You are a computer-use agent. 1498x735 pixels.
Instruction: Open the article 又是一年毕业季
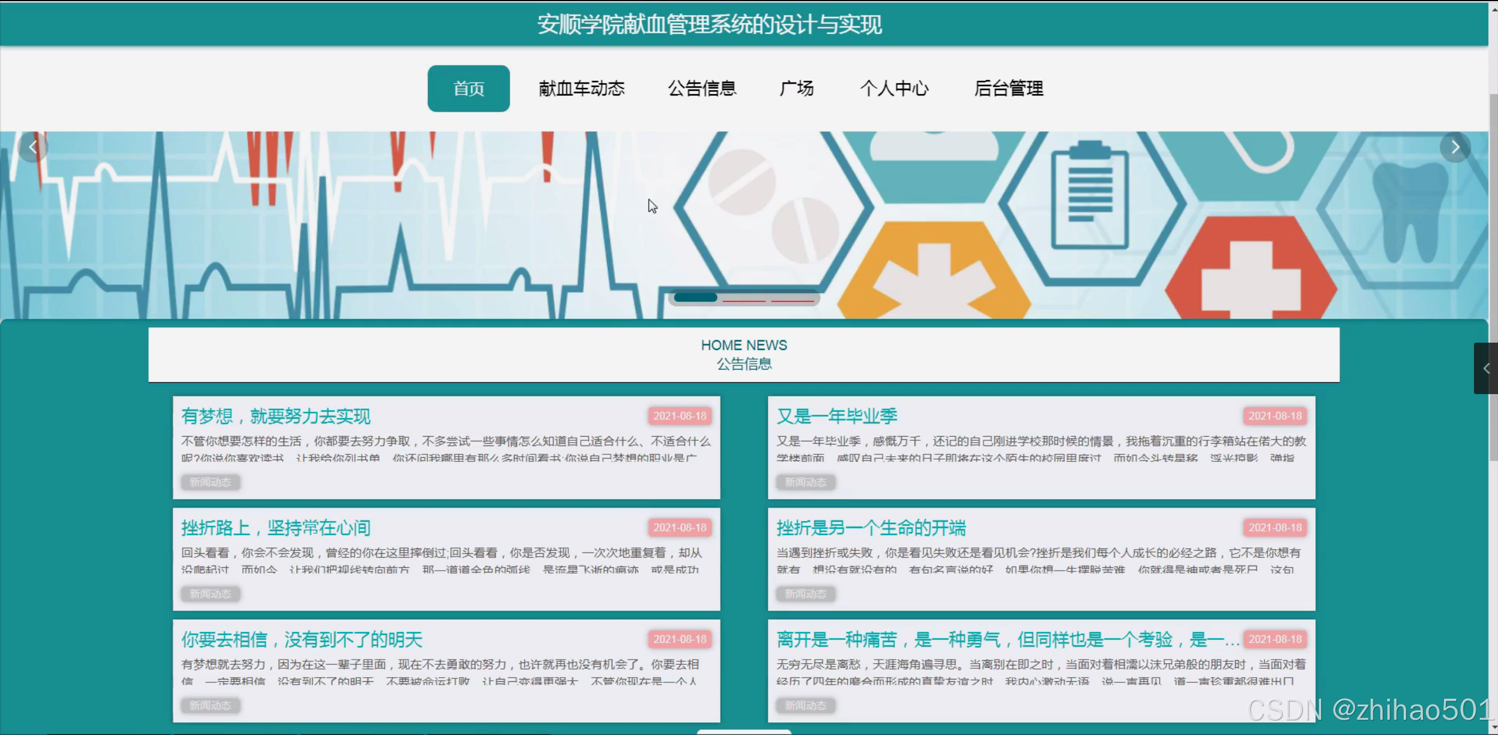coord(836,416)
